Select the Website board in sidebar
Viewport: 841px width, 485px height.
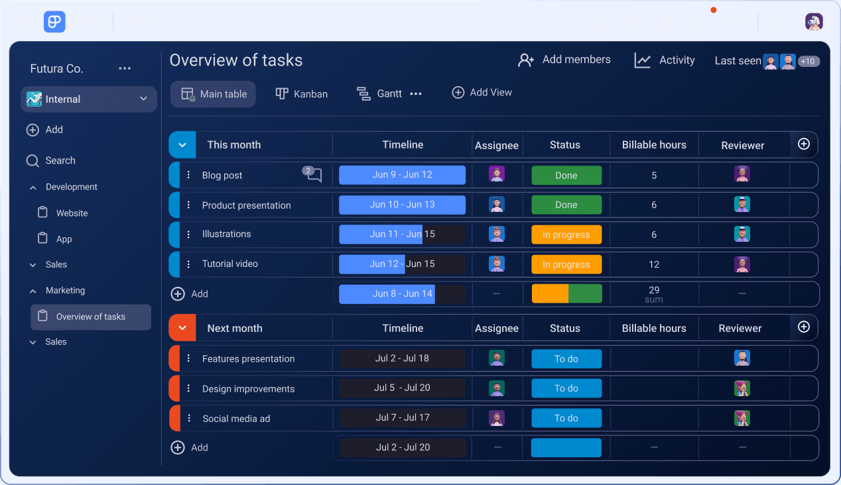click(x=72, y=213)
